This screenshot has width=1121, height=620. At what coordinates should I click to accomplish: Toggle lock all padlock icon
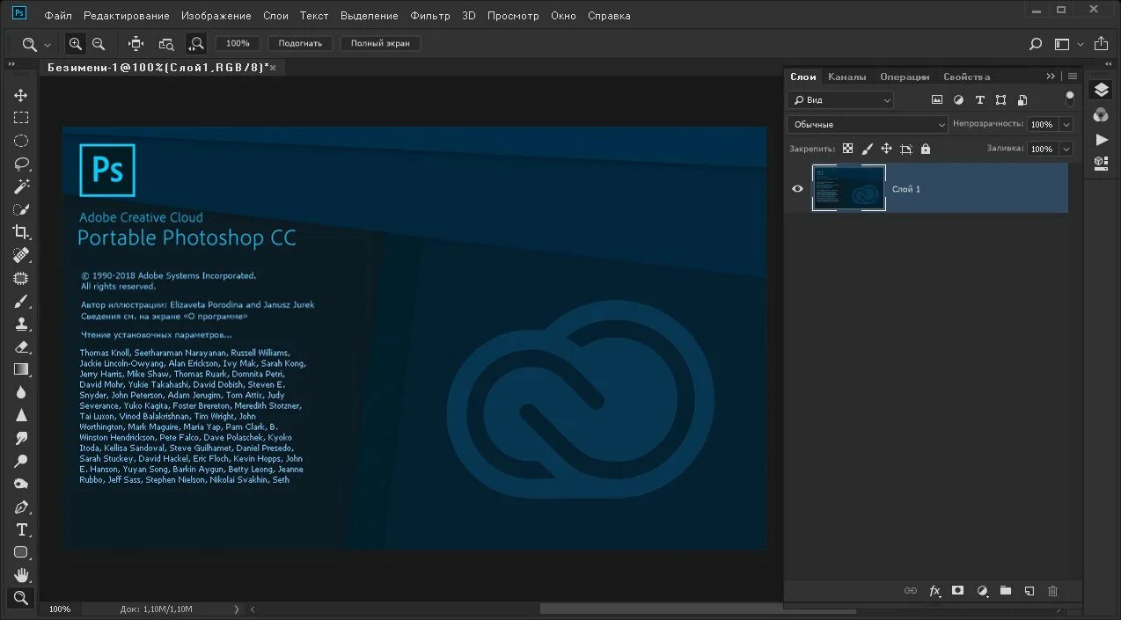click(x=925, y=150)
